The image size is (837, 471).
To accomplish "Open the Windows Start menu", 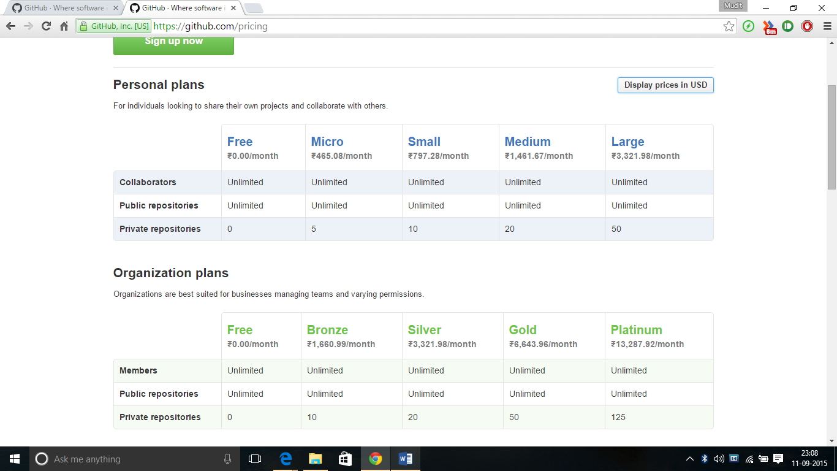I will (x=15, y=459).
